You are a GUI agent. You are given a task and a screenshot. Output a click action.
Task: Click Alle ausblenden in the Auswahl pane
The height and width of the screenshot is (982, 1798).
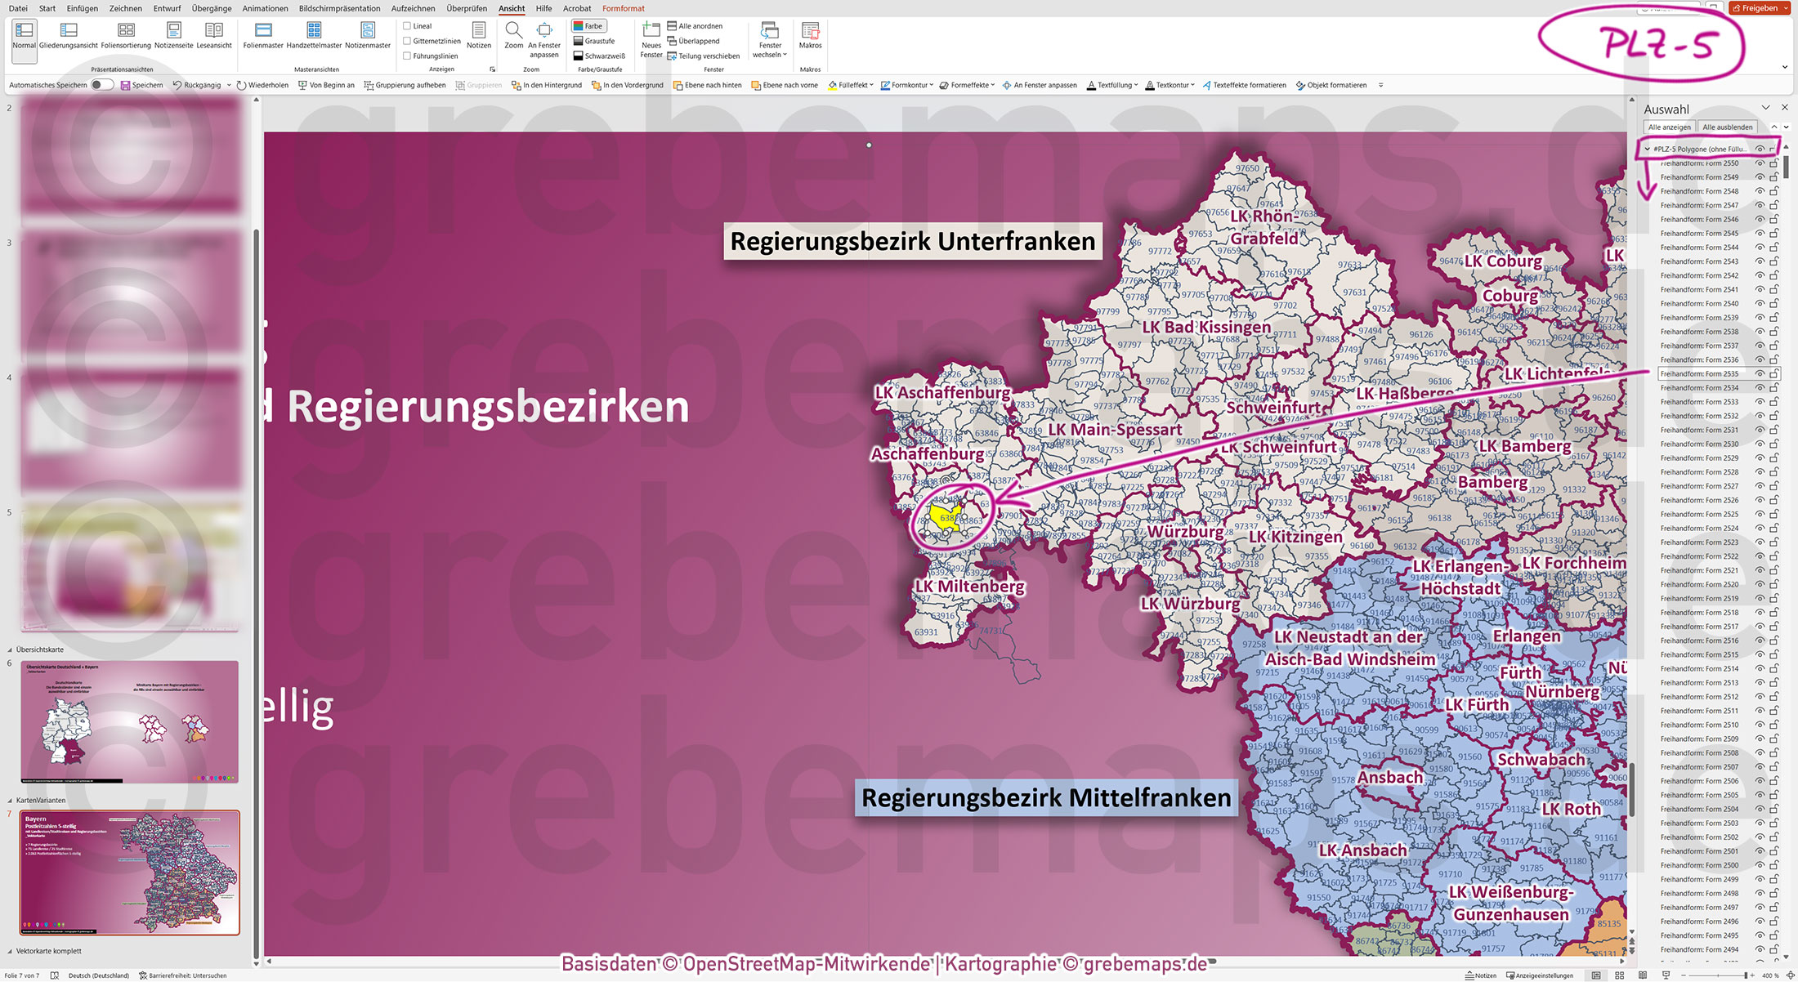[x=1727, y=127]
